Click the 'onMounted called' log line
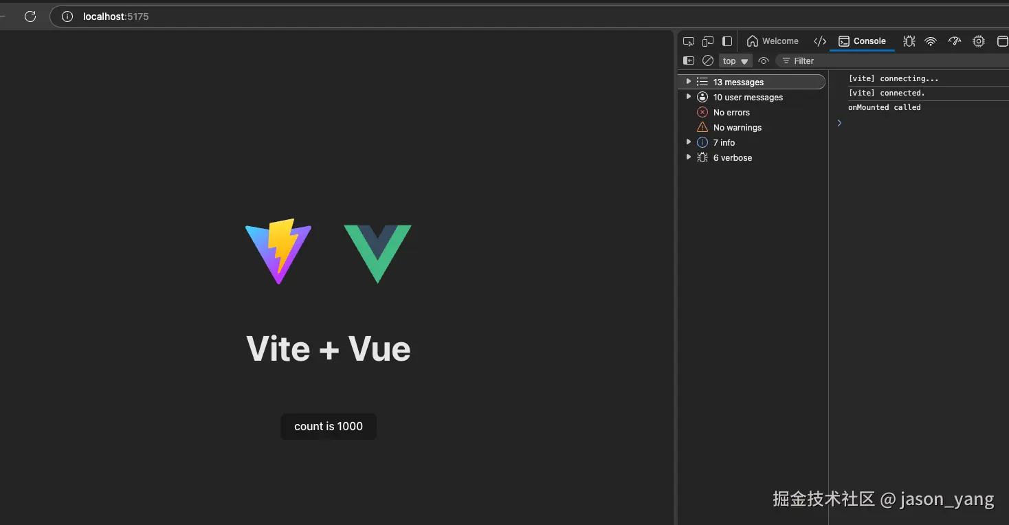Image resolution: width=1009 pixels, height=525 pixels. pos(884,107)
